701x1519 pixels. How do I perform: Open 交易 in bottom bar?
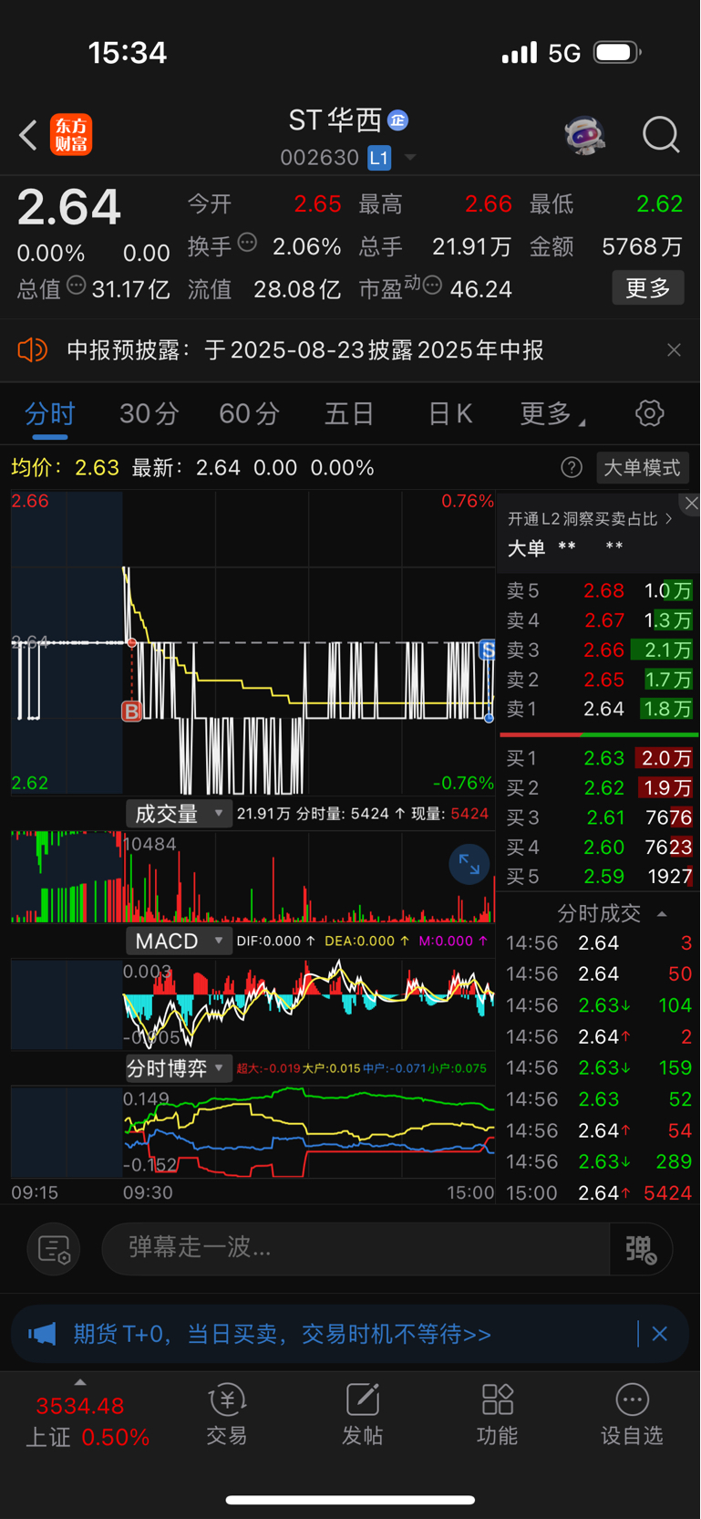(x=227, y=1415)
